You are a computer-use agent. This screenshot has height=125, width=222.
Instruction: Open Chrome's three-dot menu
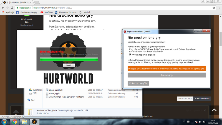[x=219, y=8]
